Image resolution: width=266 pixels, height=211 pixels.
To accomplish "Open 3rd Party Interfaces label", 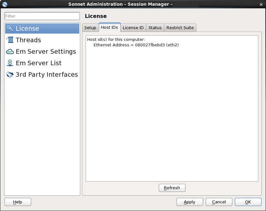I will 47,75.
